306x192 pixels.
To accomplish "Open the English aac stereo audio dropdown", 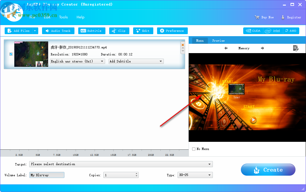I will [102, 61].
